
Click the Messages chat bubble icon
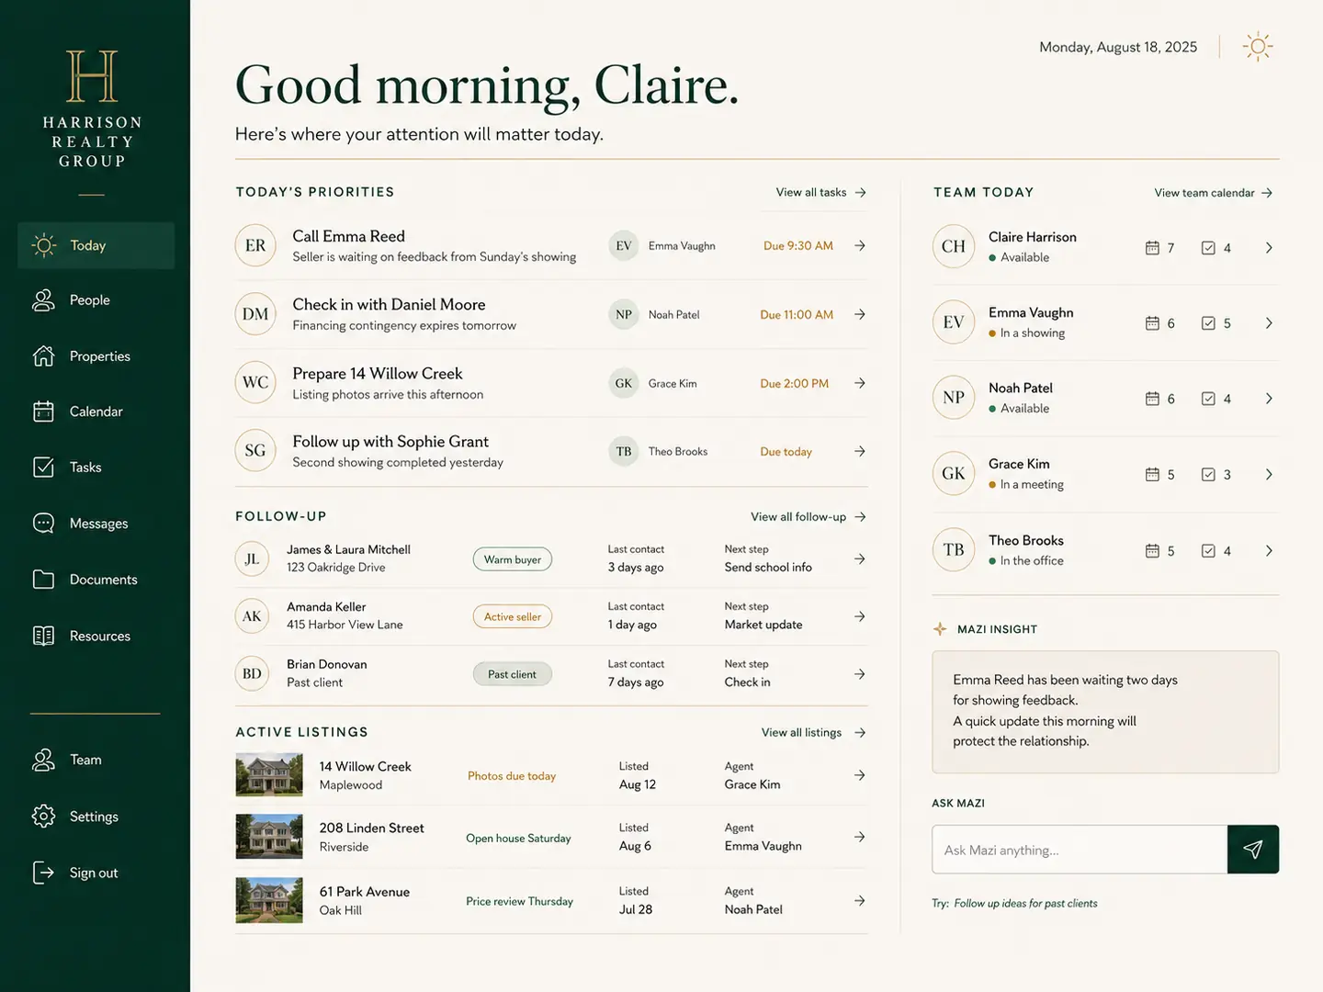click(x=43, y=524)
